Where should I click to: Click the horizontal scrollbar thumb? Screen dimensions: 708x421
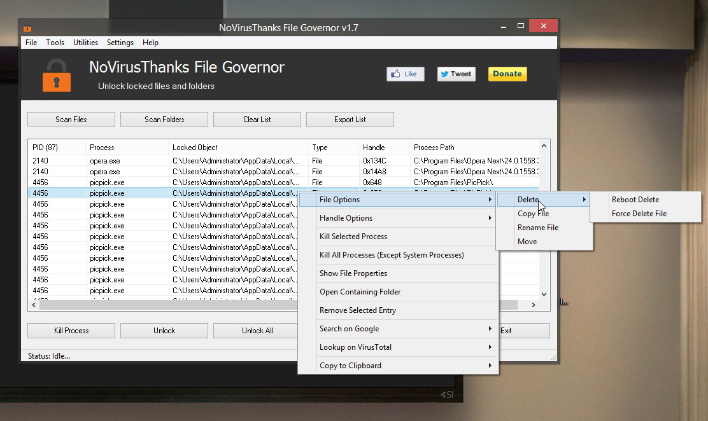(278, 305)
